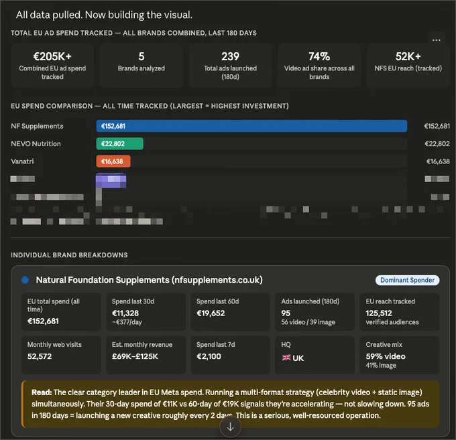Click the scroll-down arrow button

230,427
